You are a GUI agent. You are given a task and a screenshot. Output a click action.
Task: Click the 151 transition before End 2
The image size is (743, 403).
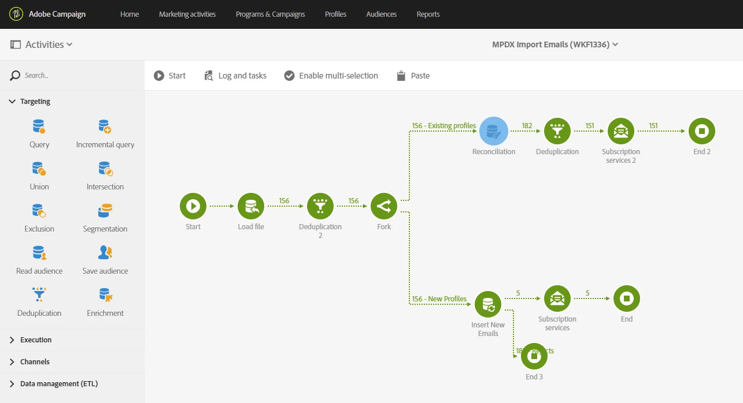pos(653,125)
